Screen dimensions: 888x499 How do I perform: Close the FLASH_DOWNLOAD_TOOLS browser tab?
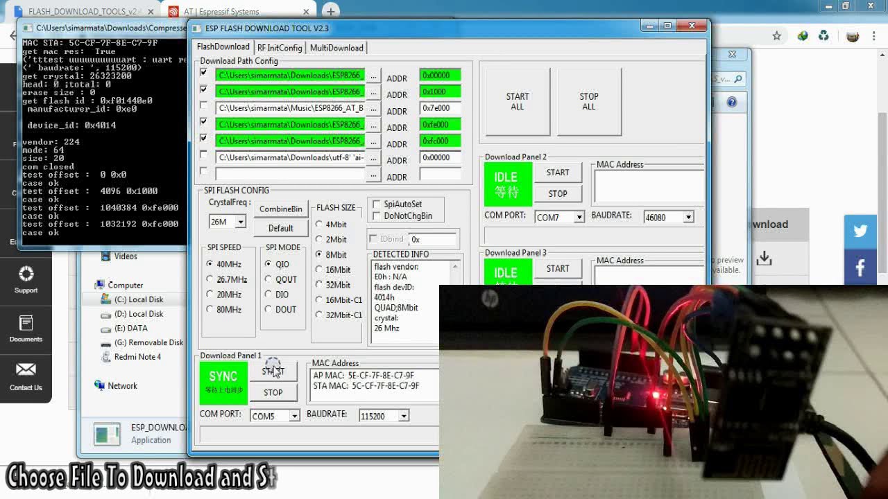pos(151,12)
